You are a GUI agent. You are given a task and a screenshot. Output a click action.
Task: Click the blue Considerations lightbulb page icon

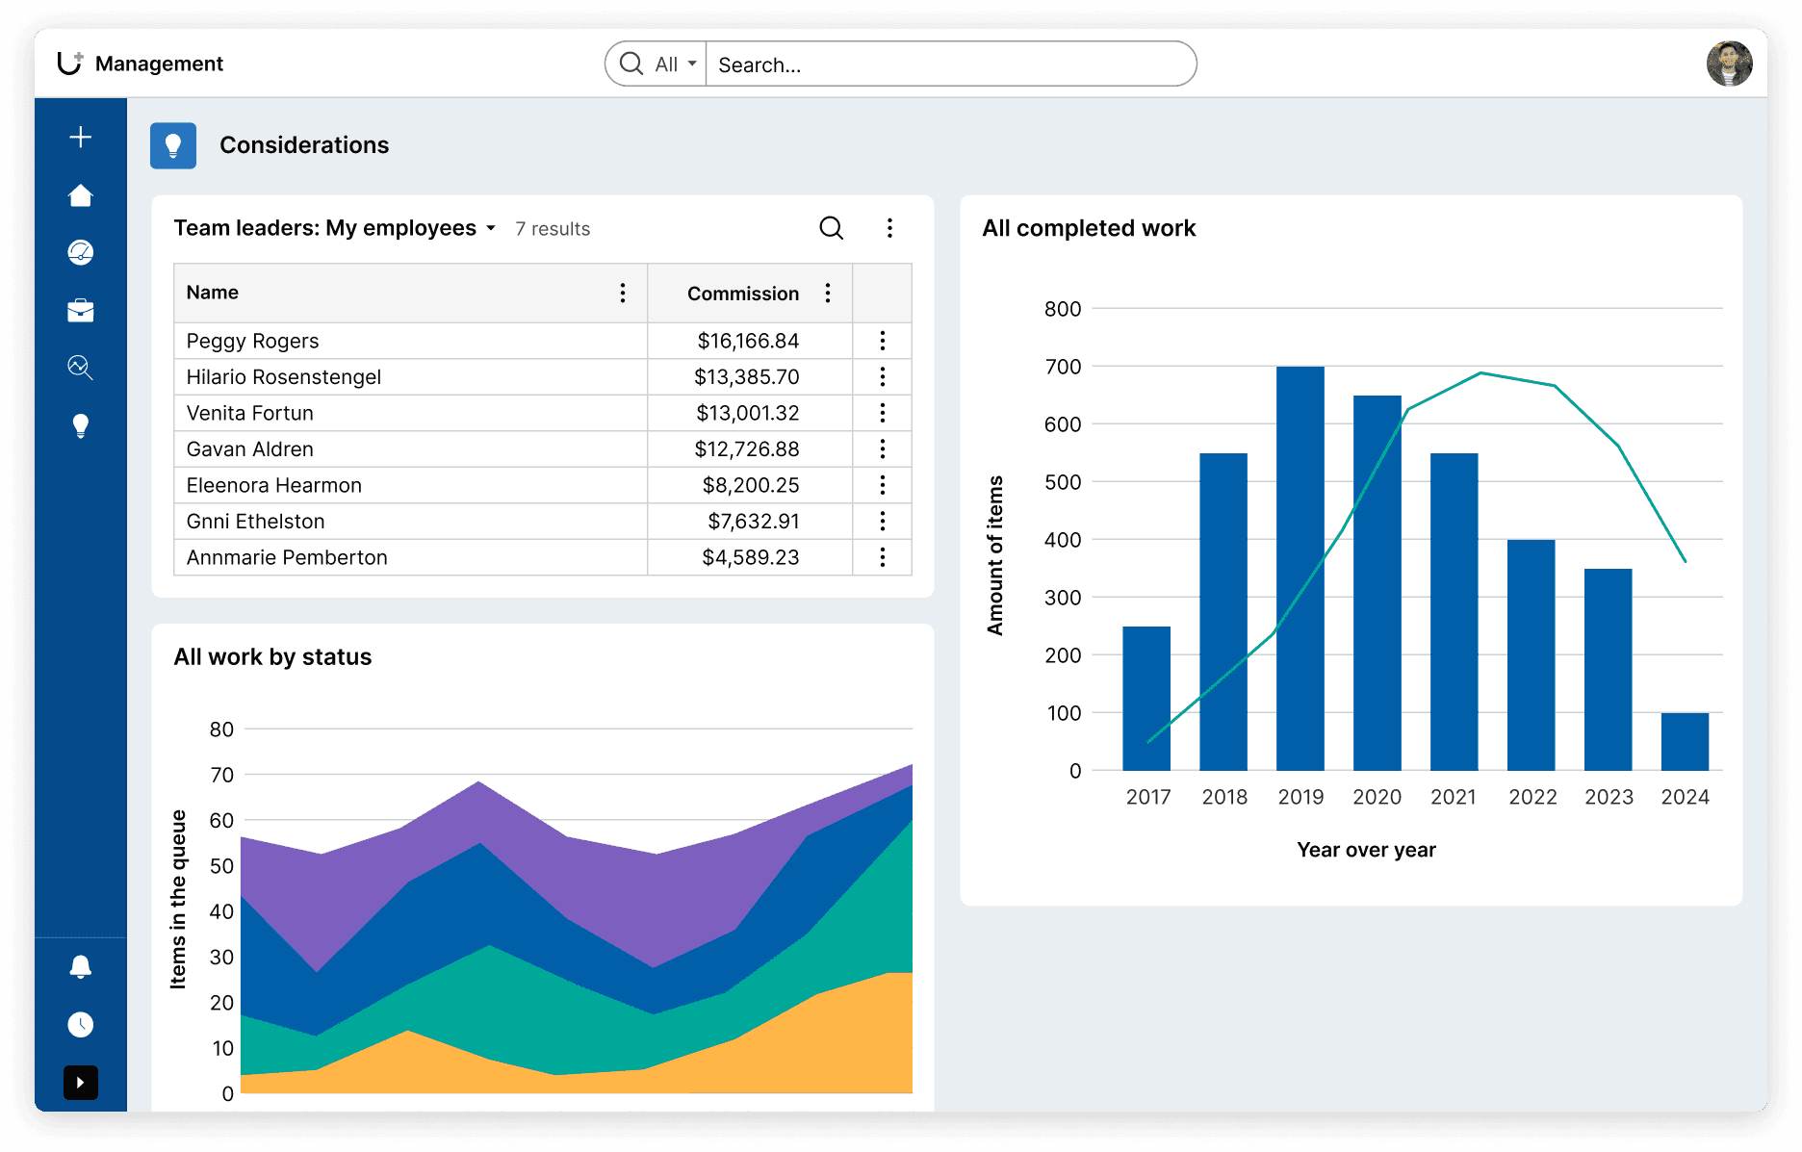173,145
